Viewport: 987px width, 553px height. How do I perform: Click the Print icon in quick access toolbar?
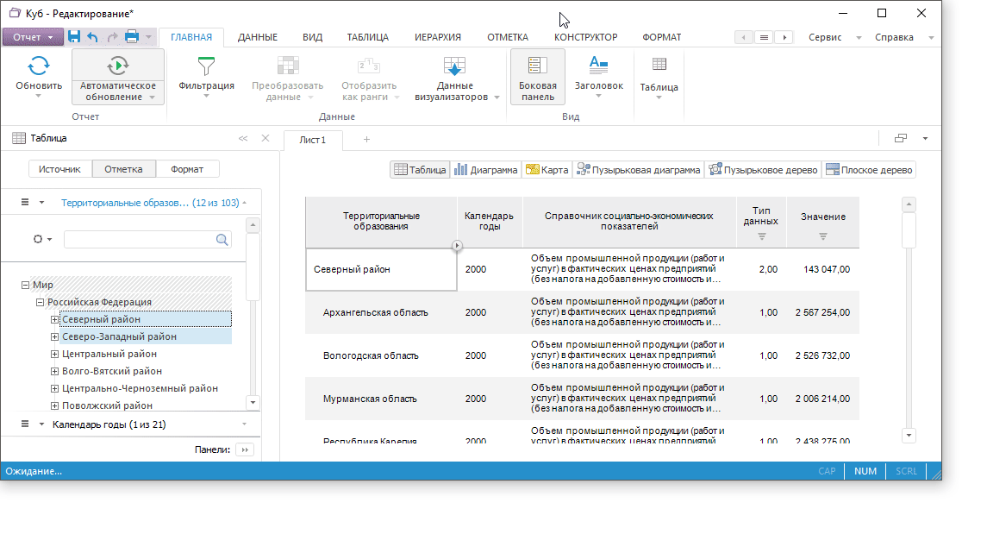pos(132,37)
